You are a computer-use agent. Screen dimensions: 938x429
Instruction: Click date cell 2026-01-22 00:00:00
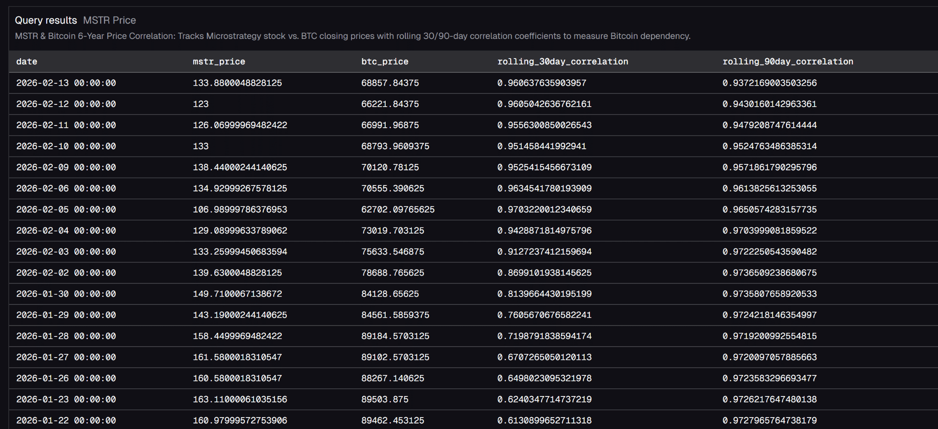click(x=66, y=420)
